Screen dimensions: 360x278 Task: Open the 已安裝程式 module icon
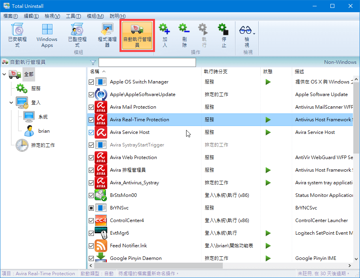click(x=17, y=35)
